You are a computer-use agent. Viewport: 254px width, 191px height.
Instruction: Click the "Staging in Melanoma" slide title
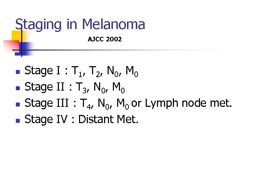point(80,24)
